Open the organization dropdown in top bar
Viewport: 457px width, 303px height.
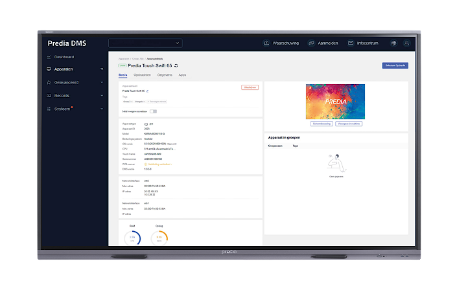tap(145, 43)
